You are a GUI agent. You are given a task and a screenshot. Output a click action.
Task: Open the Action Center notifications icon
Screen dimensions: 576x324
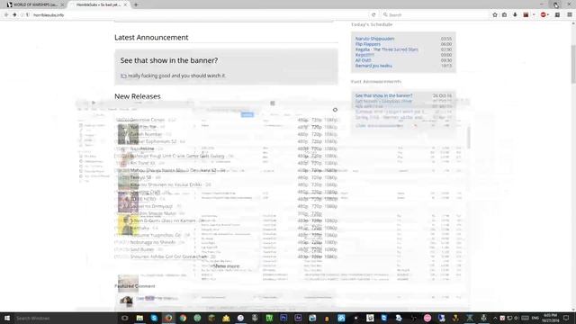pyautogui.click(x=566, y=318)
